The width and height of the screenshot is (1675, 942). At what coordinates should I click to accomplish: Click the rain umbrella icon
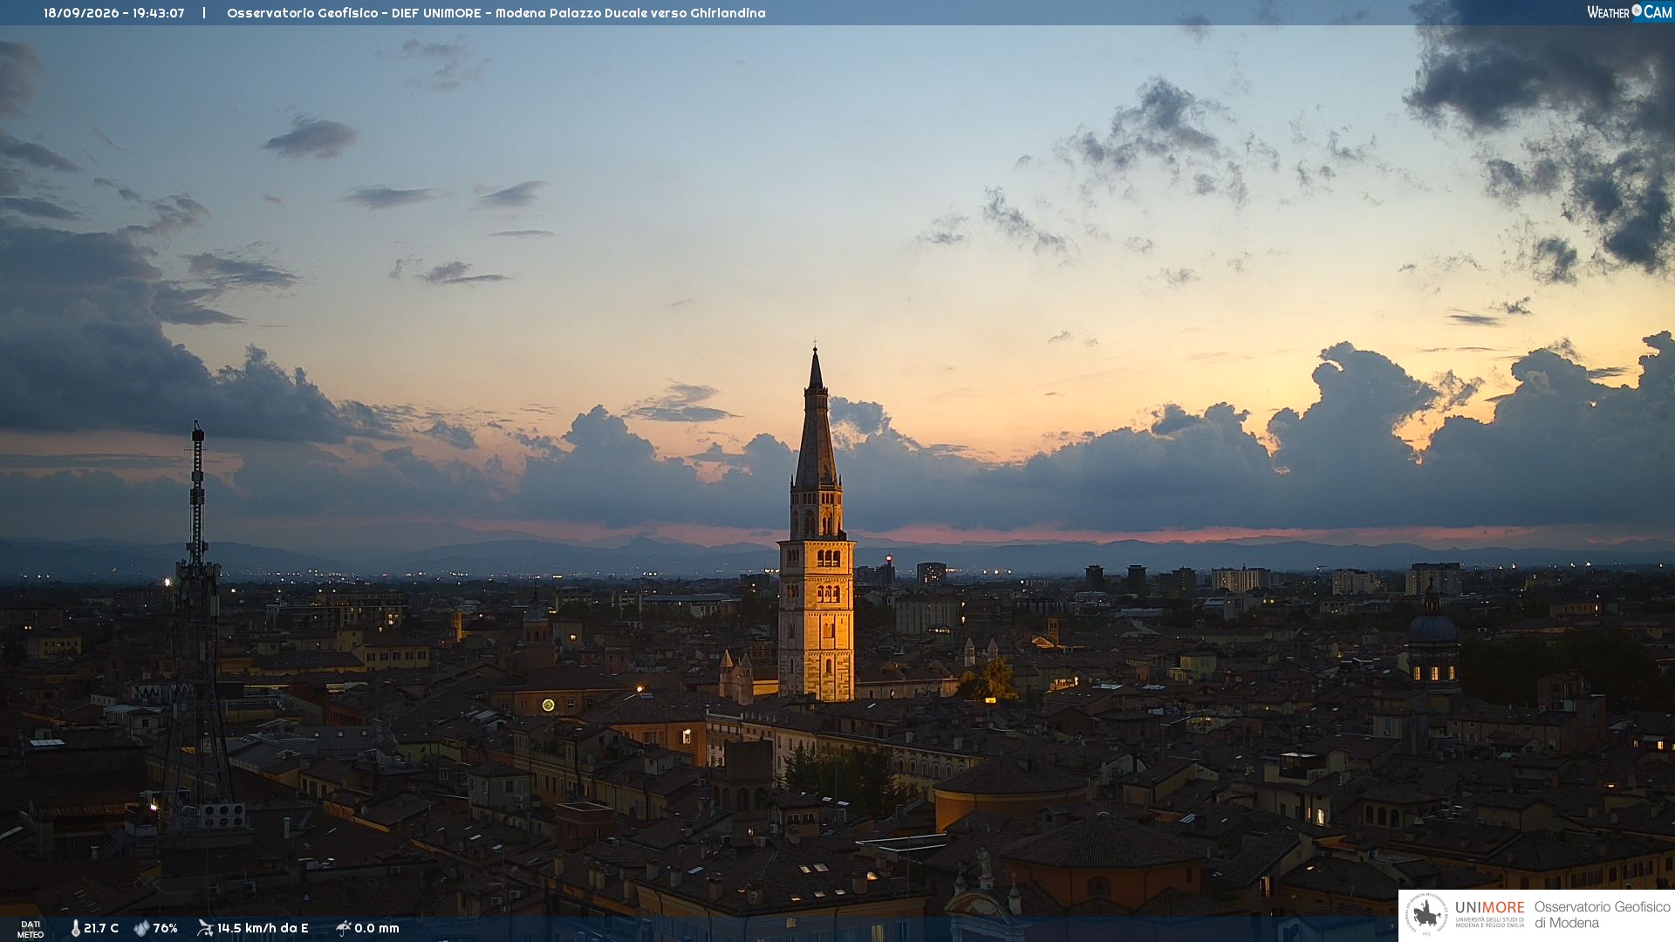click(344, 928)
